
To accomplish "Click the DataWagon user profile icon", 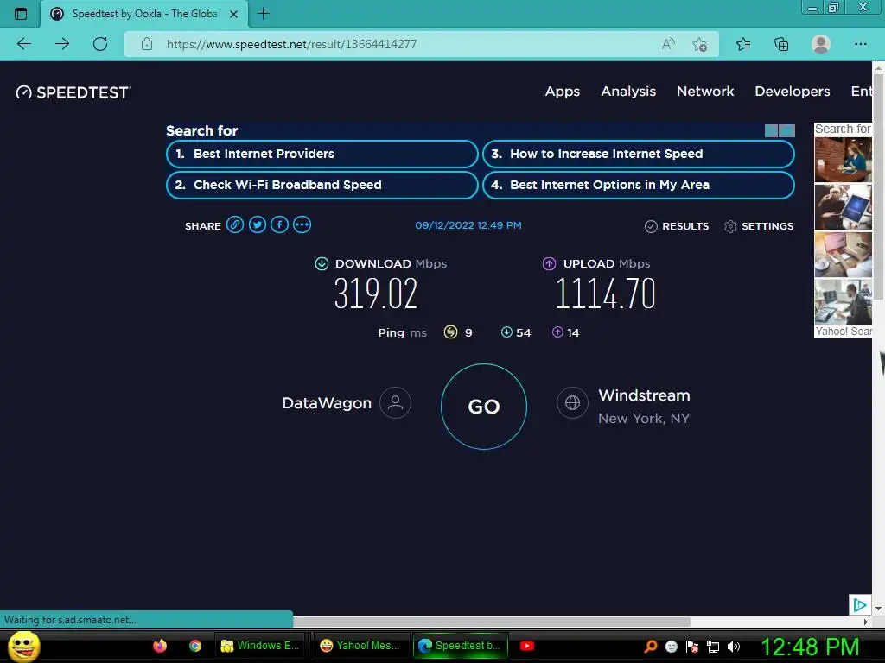I will click(395, 402).
